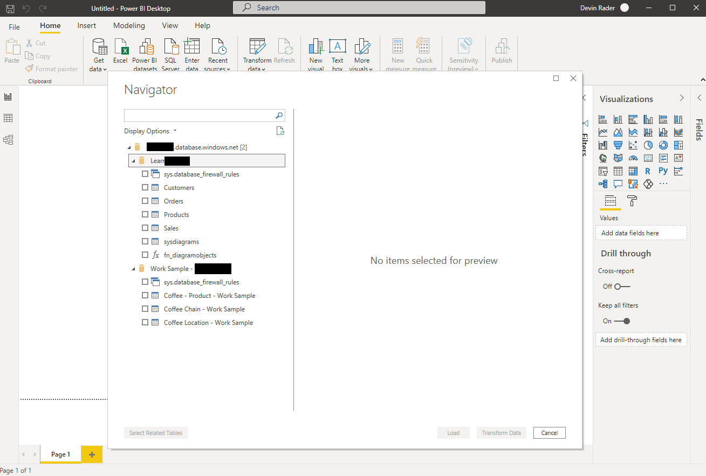This screenshot has height=476, width=706.
Task: Switch to Data view in left sidebar
Action: (8, 118)
